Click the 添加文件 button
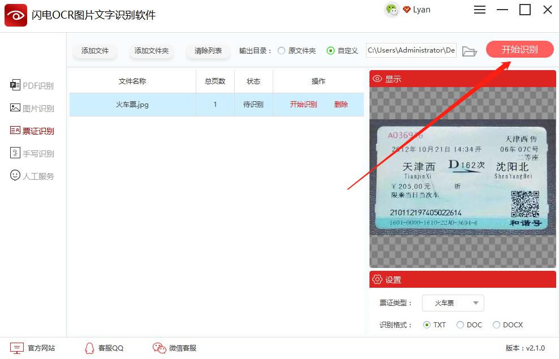This screenshot has width=559, height=359. (x=95, y=50)
